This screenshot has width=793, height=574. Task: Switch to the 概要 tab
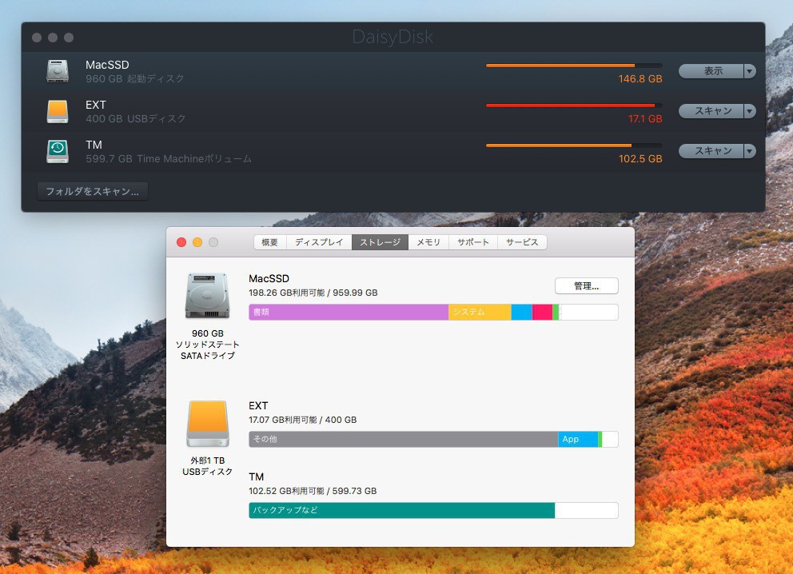point(270,242)
